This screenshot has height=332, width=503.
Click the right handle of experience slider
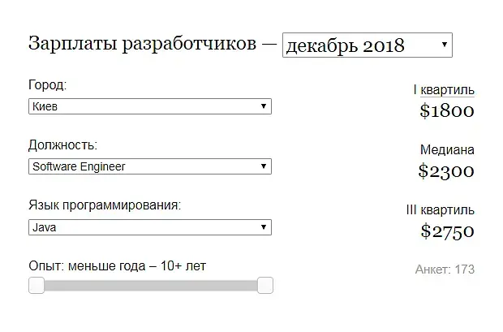pos(265,285)
